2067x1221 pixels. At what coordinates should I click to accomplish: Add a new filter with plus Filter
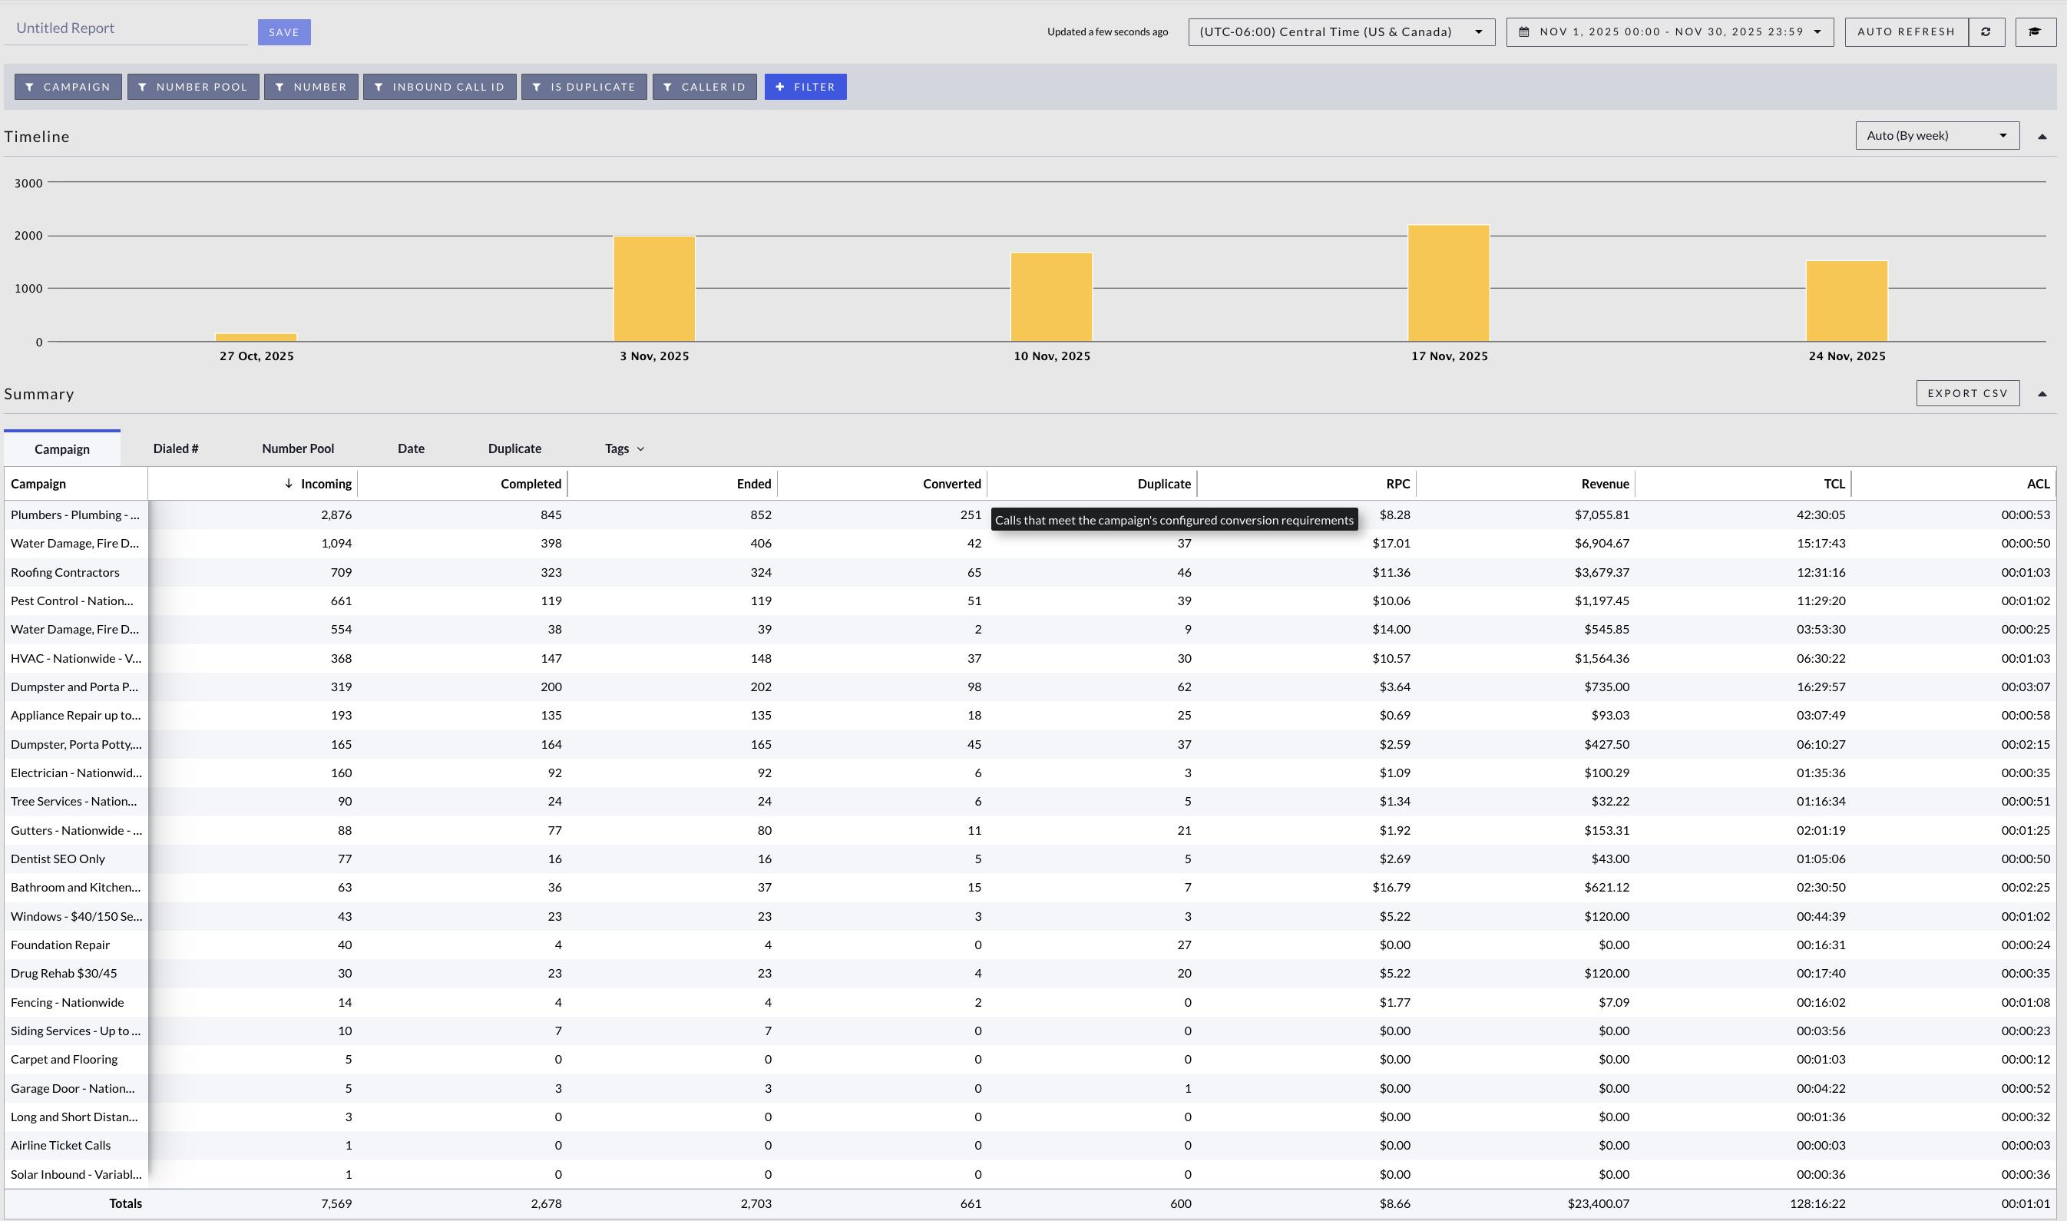coord(805,86)
